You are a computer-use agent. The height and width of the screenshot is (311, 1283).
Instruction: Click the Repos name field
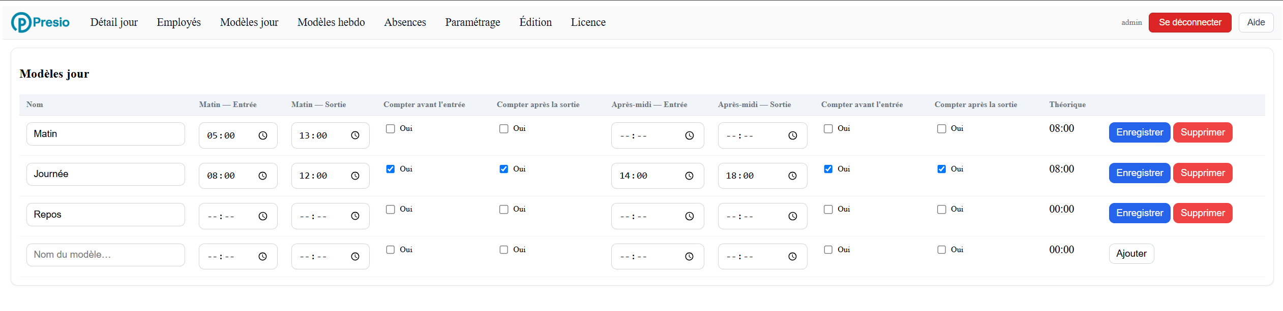[x=106, y=215]
